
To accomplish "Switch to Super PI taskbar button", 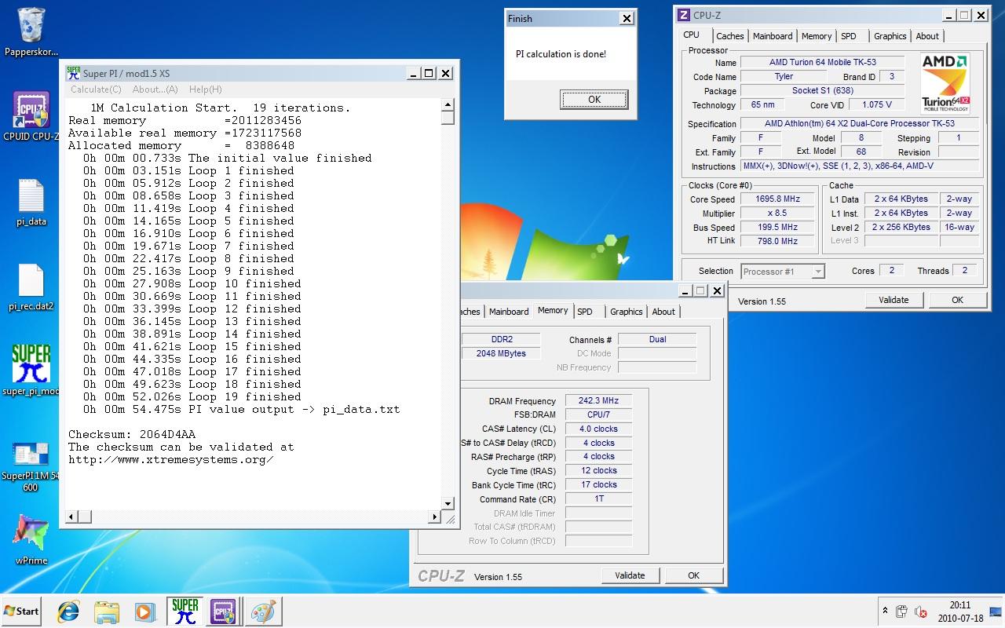I will [x=185, y=611].
